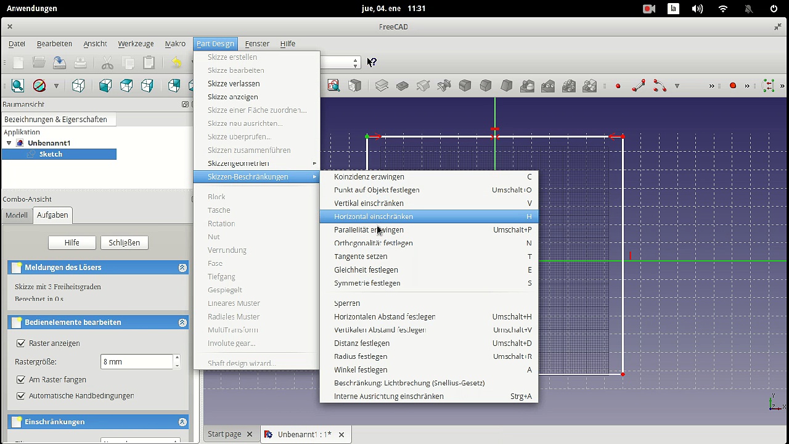Viewport: 789px width, 444px height.
Task: Uncheck the Raster anzeigen checkbox
Action: click(x=21, y=343)
